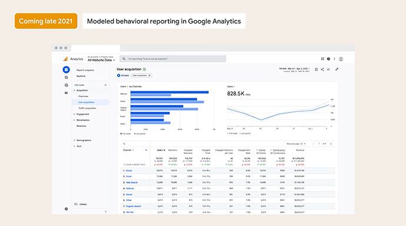Open Traffic acquisition report

tap(87, 108)
